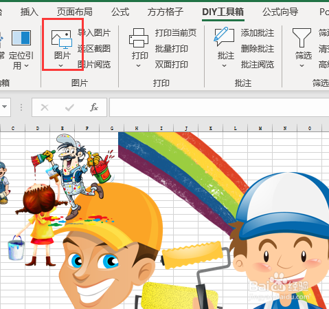Image resolution: width=329 pixels, height=309 pixels.
Task: Switch to the 页面布局 ribbon tab
Action: click(x=75, y=12)
